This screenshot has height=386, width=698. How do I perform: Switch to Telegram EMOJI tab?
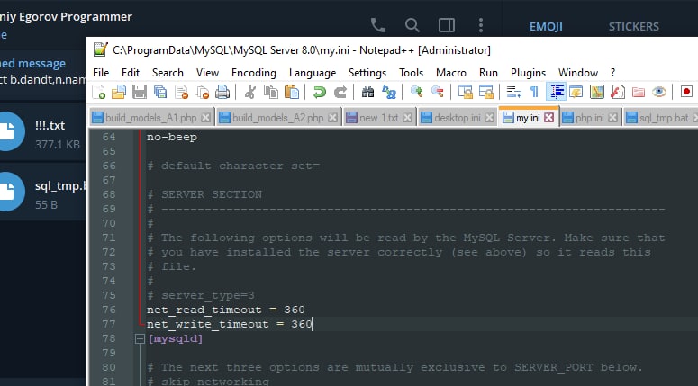point(546,27)
